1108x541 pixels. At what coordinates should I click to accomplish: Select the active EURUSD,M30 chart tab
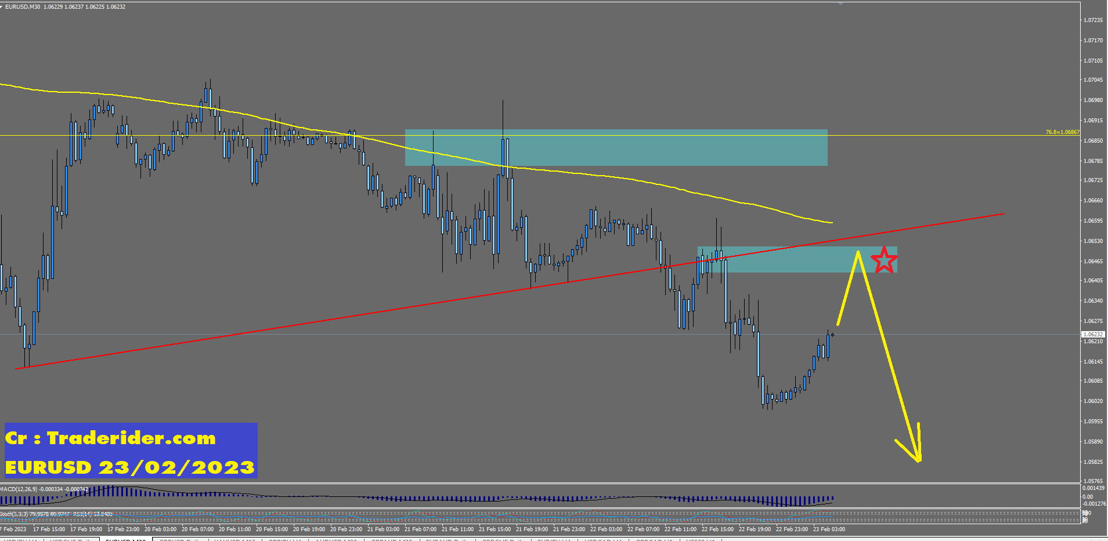[125, 540]
